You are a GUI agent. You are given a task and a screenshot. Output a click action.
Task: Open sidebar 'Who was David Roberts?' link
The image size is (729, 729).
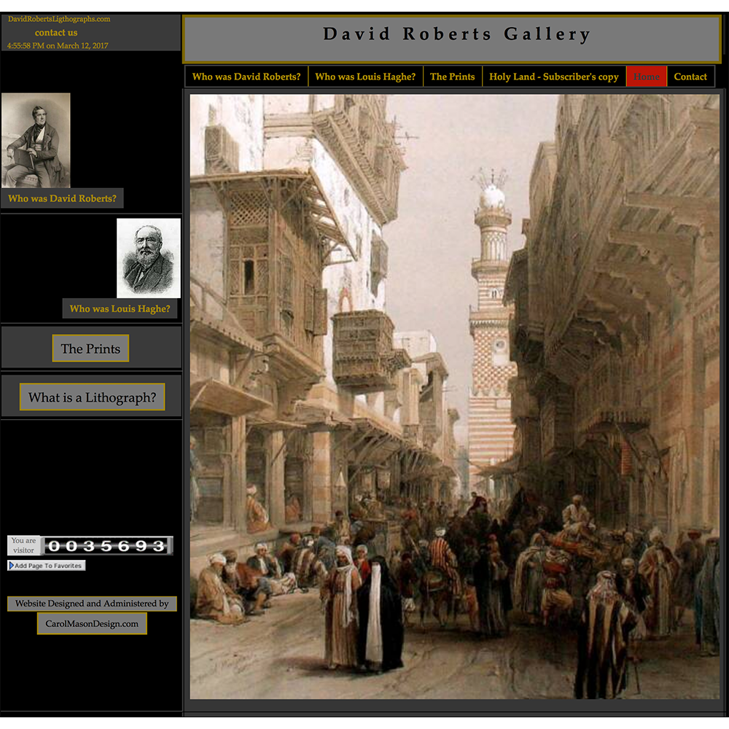(62, 198)
